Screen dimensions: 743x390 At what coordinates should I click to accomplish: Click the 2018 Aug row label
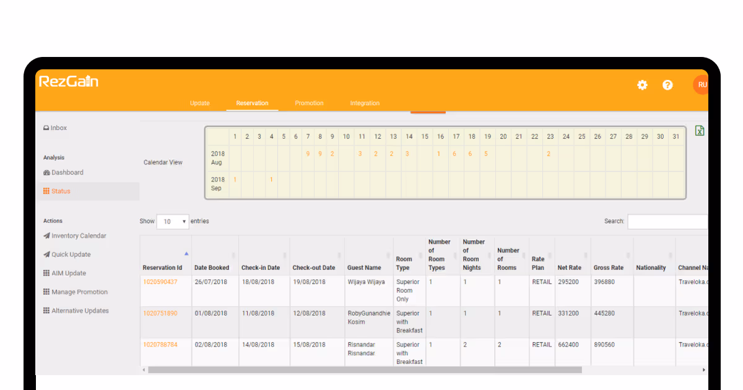pos(218,158)
